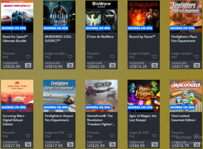Open the Surviving Mars cover thumbnail
This screenshot has height=149, width=203.
pyautogui.click(x=17, y=96)
